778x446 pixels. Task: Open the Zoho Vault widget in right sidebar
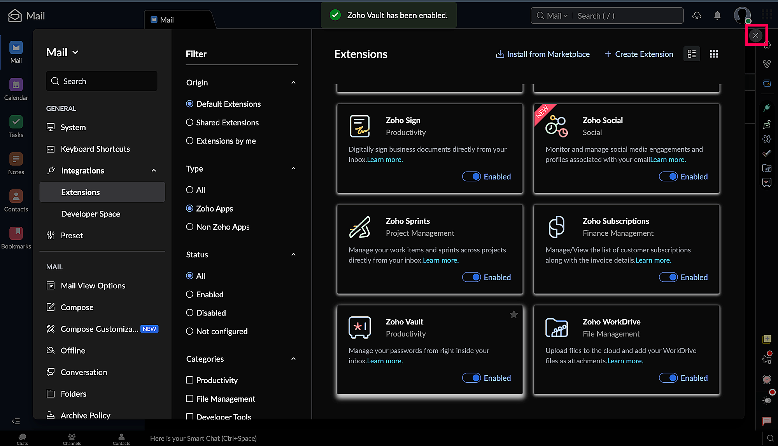click(x=767, y=182)
